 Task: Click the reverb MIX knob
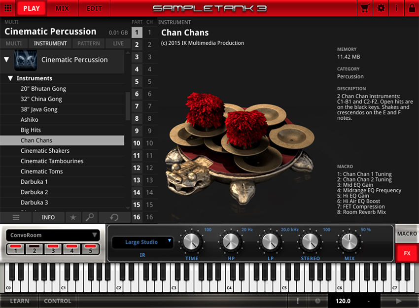pyautogui.click(x=349, y=242)
